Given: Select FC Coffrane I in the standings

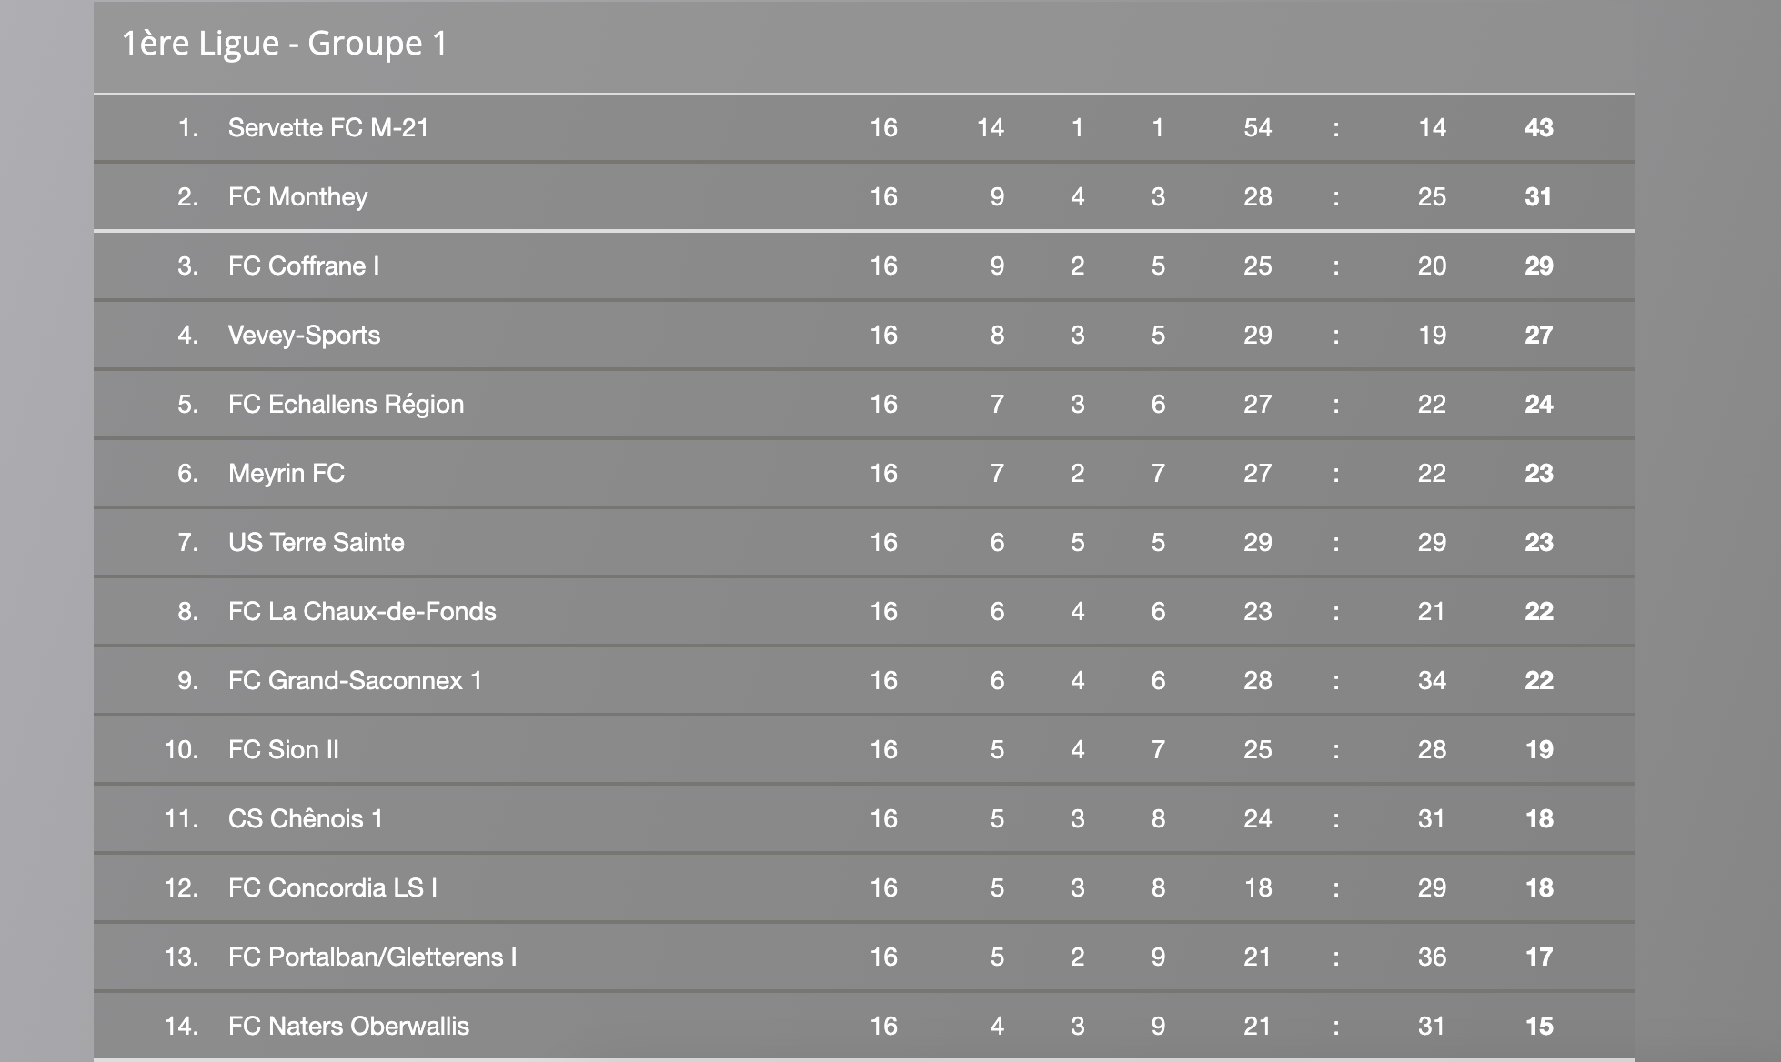Looking at the screenshot, I should [303, 265].
